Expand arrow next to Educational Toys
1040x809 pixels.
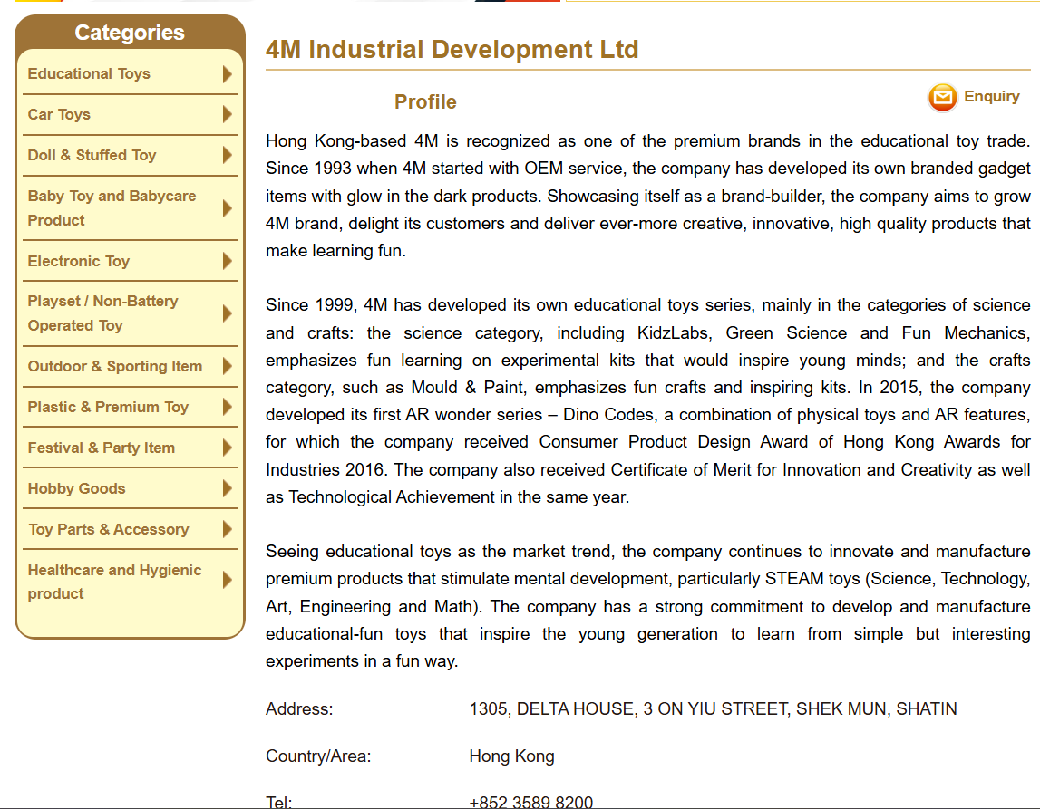[228, 73]
